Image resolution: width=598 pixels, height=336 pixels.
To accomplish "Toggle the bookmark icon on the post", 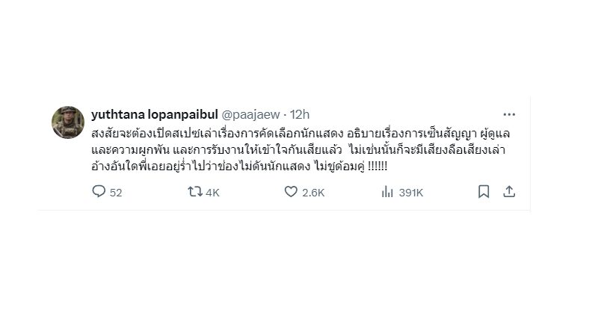I will pyautogui.click(x=484, y=191).
